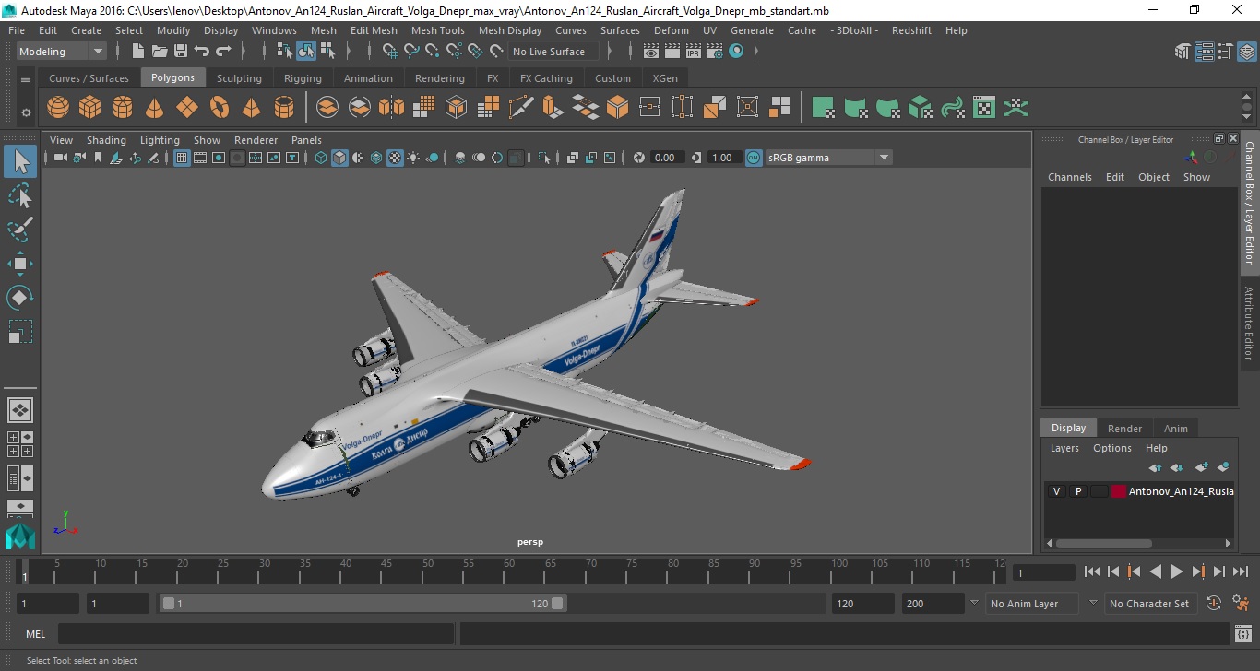1260x671 pixels.
Task: Open the viewport Shading menu
Action: coord(106,140)
